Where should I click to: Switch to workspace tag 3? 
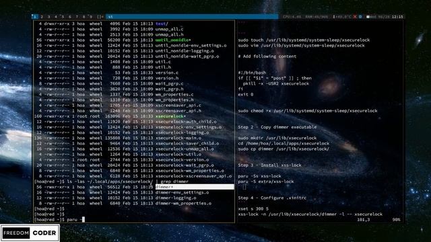tap(48, 17)
